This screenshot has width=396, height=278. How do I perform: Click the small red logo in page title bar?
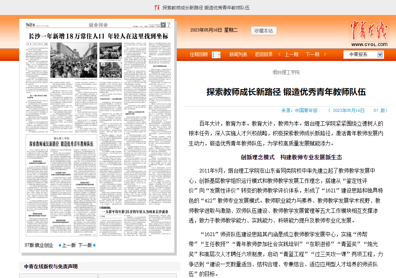(158, 7)
